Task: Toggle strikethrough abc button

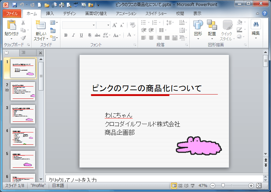Action: click(x=97, y=35)
